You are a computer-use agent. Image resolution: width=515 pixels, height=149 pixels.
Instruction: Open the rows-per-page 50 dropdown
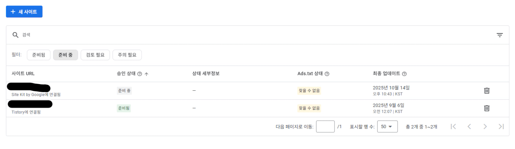click(387, 127)
